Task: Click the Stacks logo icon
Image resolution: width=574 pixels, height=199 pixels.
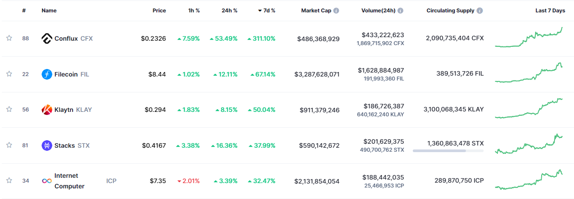Action: [47, 145]
